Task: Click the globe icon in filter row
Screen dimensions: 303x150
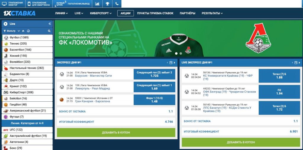Action: click(x=28, y=31)
